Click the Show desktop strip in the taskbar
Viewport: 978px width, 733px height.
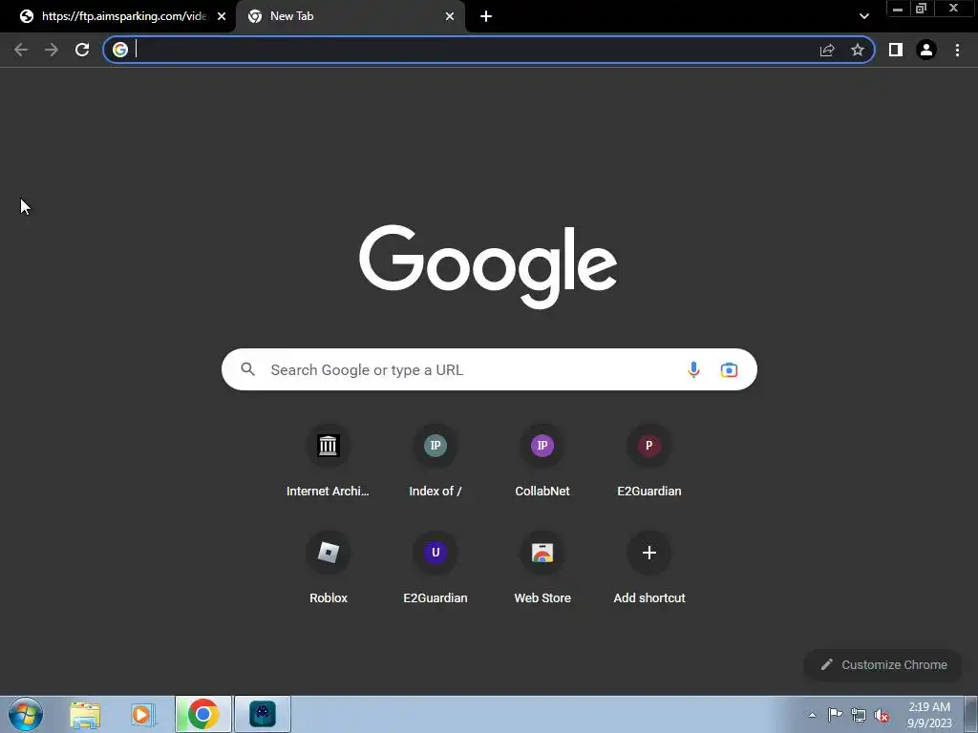click(x=971, y=714)
